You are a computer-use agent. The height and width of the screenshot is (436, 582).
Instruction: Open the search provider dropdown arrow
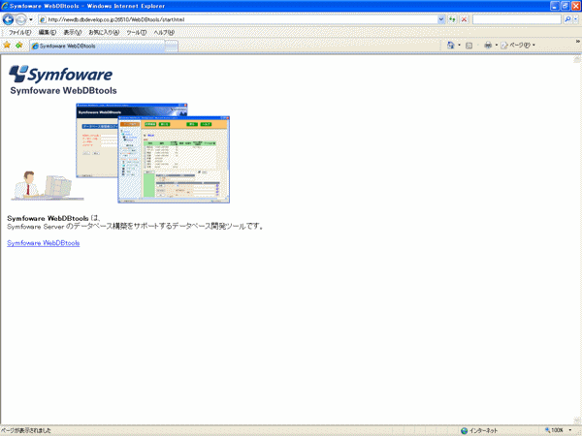pyautogui.click(x=576, y=19)
